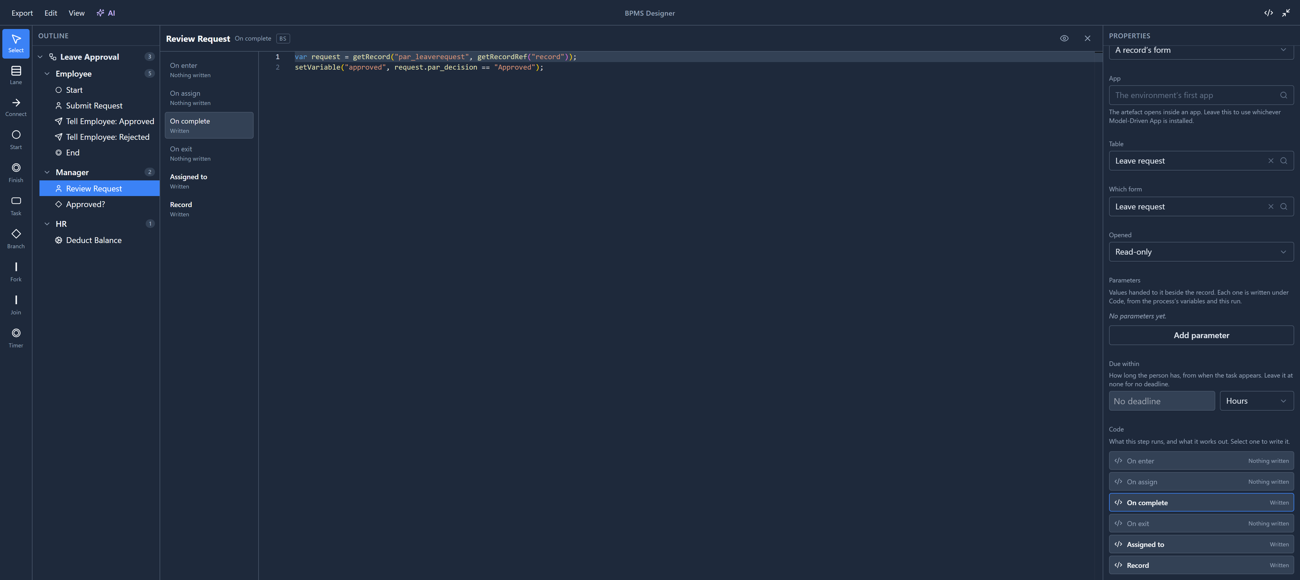1300x580 pixels.
Task: Select Review Request in the outline
Action: (x=100, y=188)
